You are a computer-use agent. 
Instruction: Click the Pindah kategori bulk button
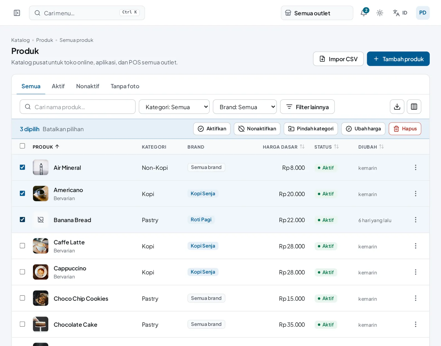pyautogui.click(x=311, y=129)
